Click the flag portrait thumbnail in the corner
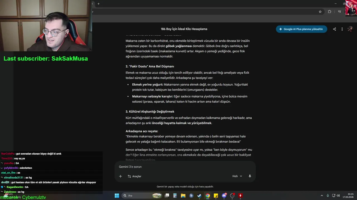357x200 pixels. tap(351, 8)
